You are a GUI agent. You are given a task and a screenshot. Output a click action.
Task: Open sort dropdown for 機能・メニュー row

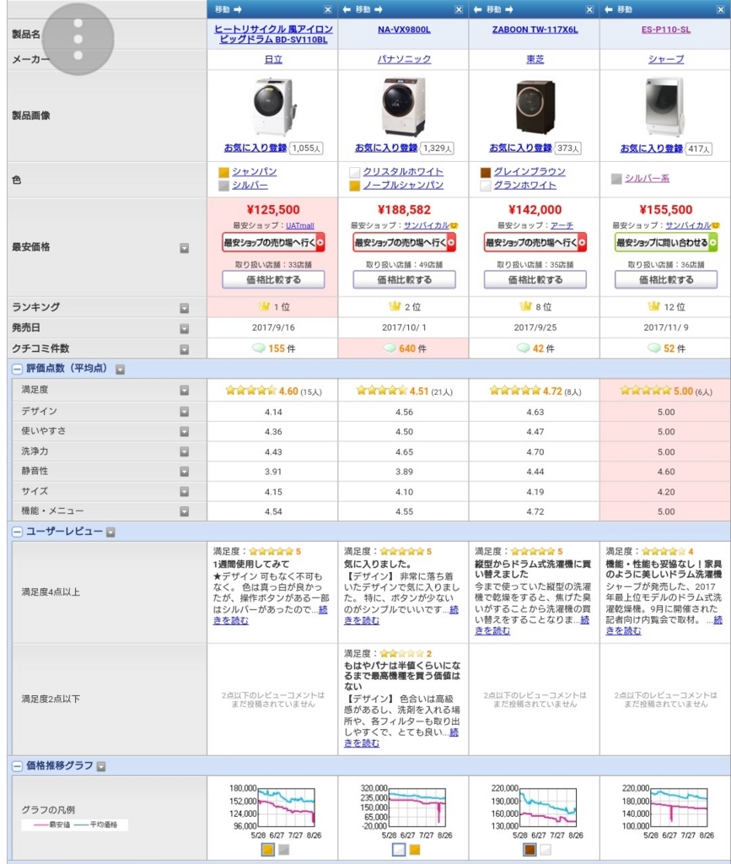click(185, 511)
